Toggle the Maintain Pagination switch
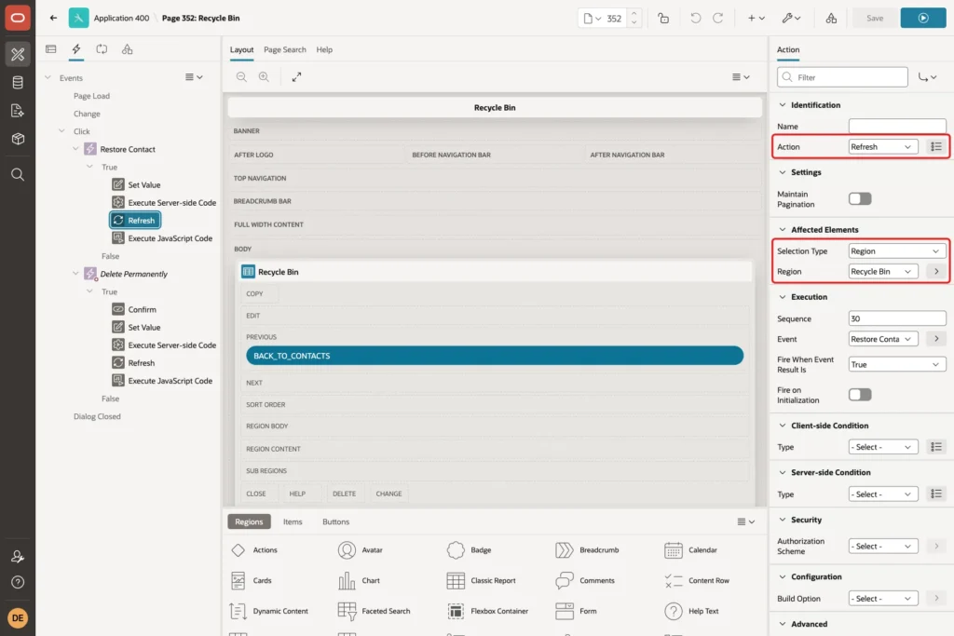The width and height of the screenshot is (954, 636). [860, 199]
